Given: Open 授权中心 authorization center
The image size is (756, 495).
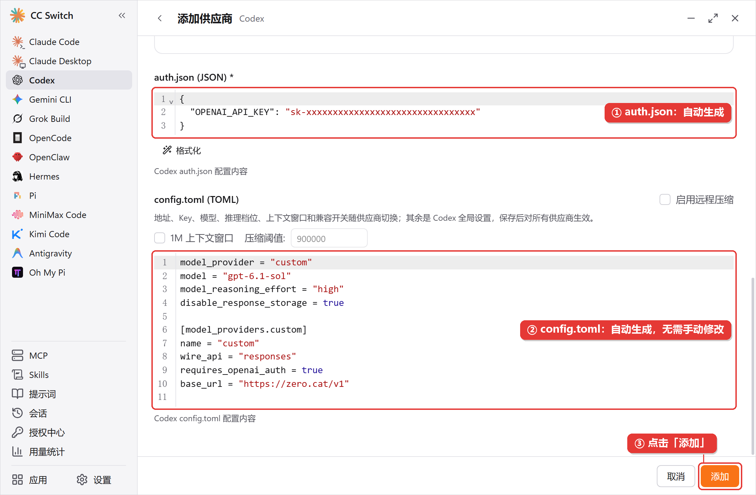Looking at the screenshot, I should (69, 433).
